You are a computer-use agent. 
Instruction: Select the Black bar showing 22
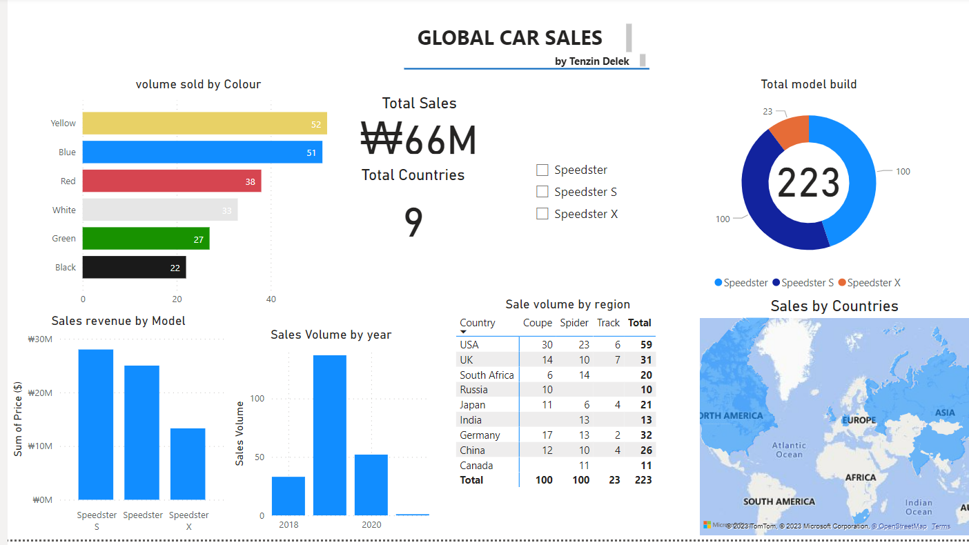coord(135,267)
